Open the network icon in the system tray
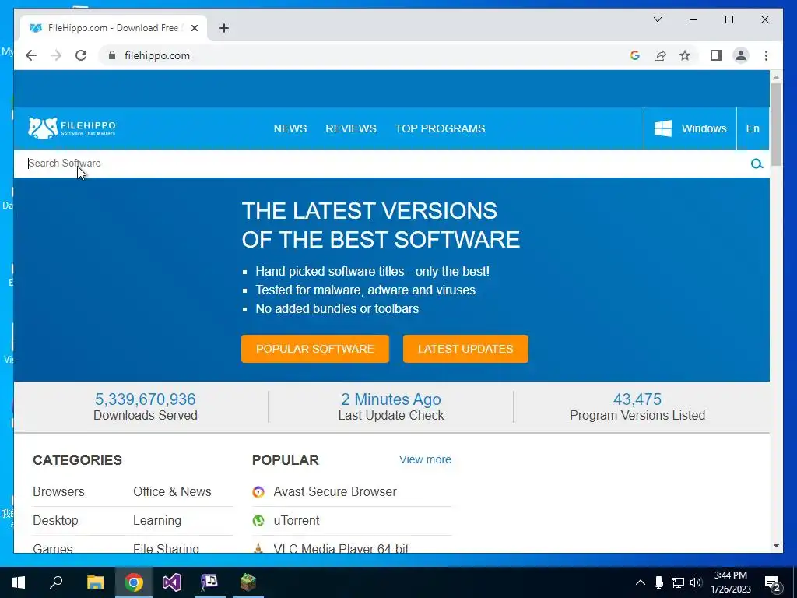This screenshot has width=797, height=598. pos(678,582)
